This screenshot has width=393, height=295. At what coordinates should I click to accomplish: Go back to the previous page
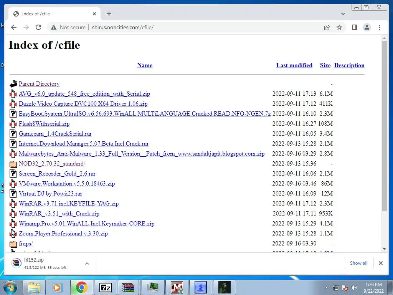(14, 27)
